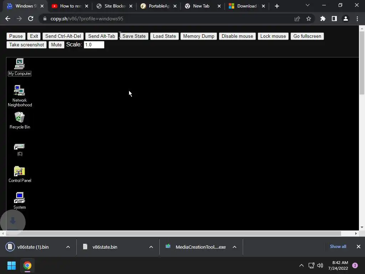Click the Load State button
365x274 pixels.
(164, 36)
